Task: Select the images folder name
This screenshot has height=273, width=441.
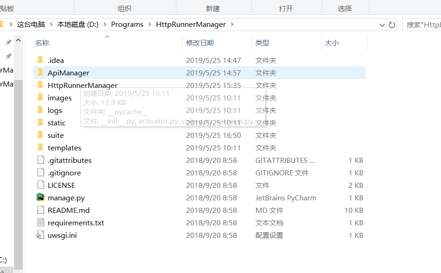Action: click(x=60, y=98)
